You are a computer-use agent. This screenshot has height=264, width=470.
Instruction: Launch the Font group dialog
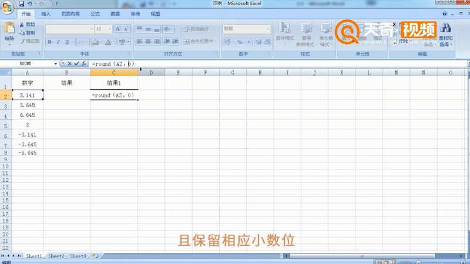point(129,53)
